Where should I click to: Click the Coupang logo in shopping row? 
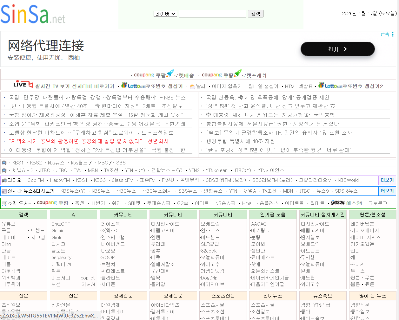coord(47,203)
